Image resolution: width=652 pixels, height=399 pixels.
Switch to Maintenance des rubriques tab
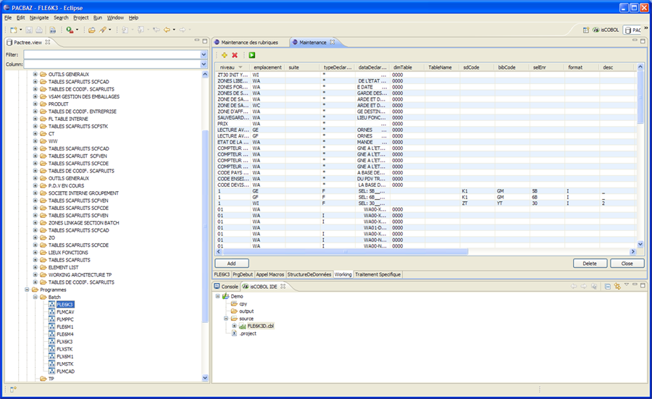point(248,43)
